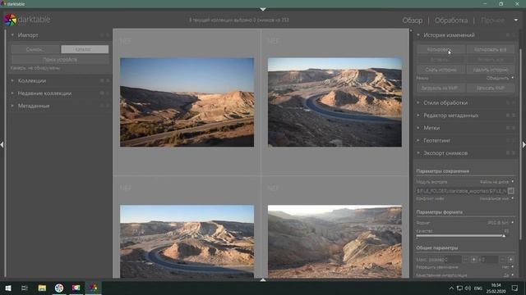Click Записать XMP button
Viewport: 526px width, 295px height.
coord(490,88)
